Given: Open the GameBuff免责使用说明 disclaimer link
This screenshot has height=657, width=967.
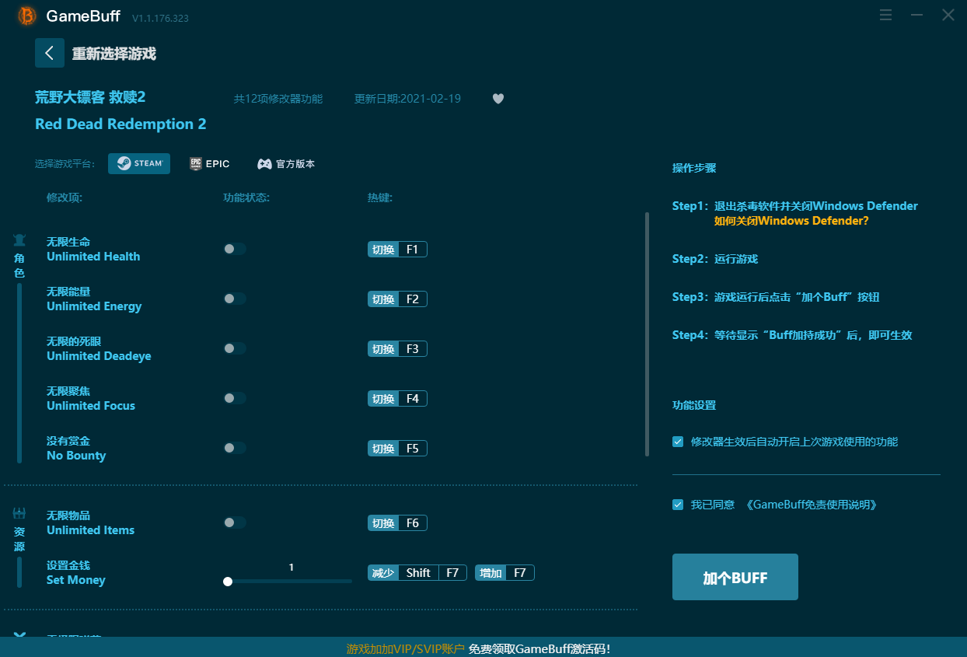Looking at the screenshot, I should click(x=812, y=505).
